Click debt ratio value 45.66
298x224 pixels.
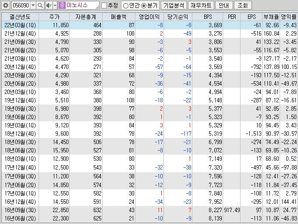point(272,167)
